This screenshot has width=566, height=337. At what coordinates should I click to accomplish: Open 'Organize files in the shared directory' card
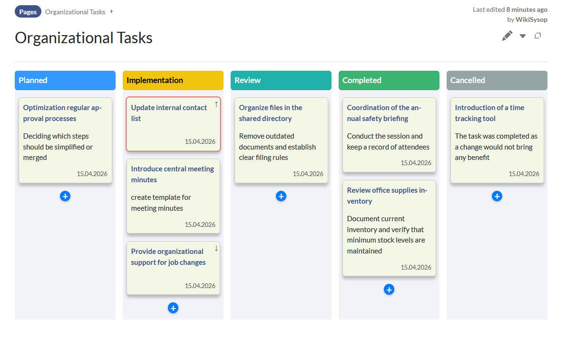(271, 113)
